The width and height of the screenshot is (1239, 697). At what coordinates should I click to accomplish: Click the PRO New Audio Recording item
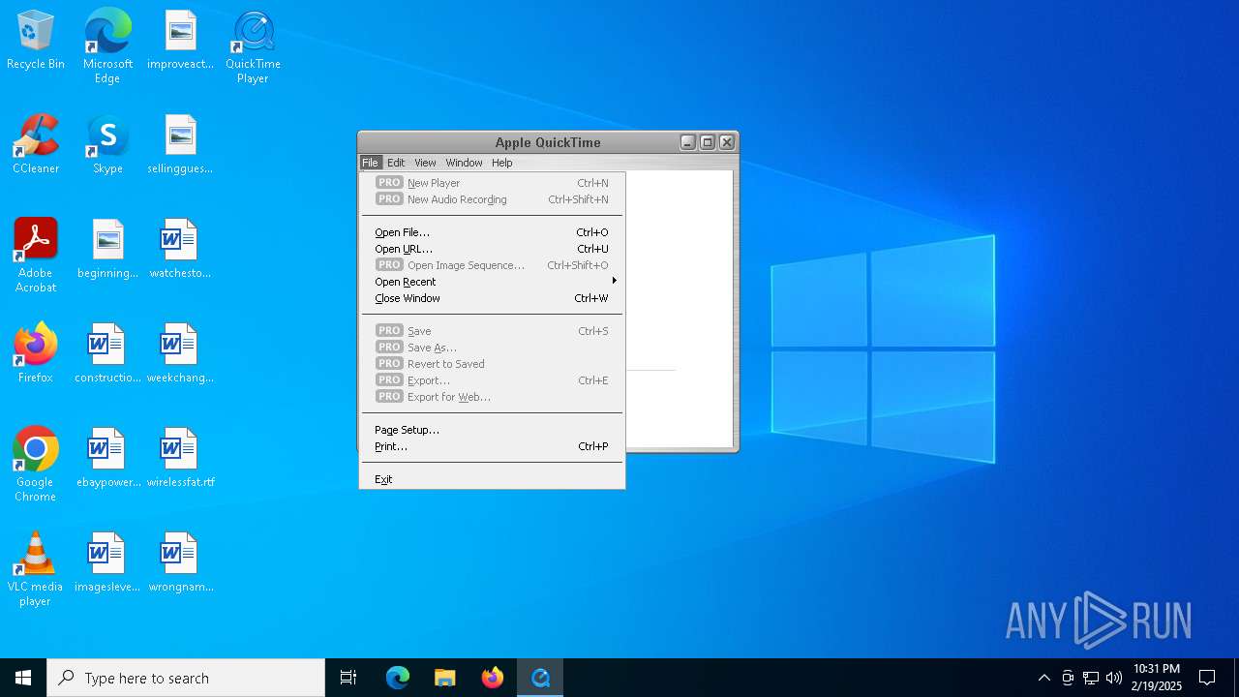click(x=492, y=199)
